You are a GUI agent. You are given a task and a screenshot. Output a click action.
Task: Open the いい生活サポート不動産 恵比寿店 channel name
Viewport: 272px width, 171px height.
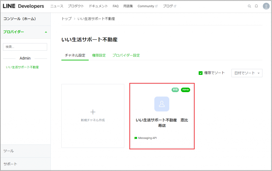162,123
